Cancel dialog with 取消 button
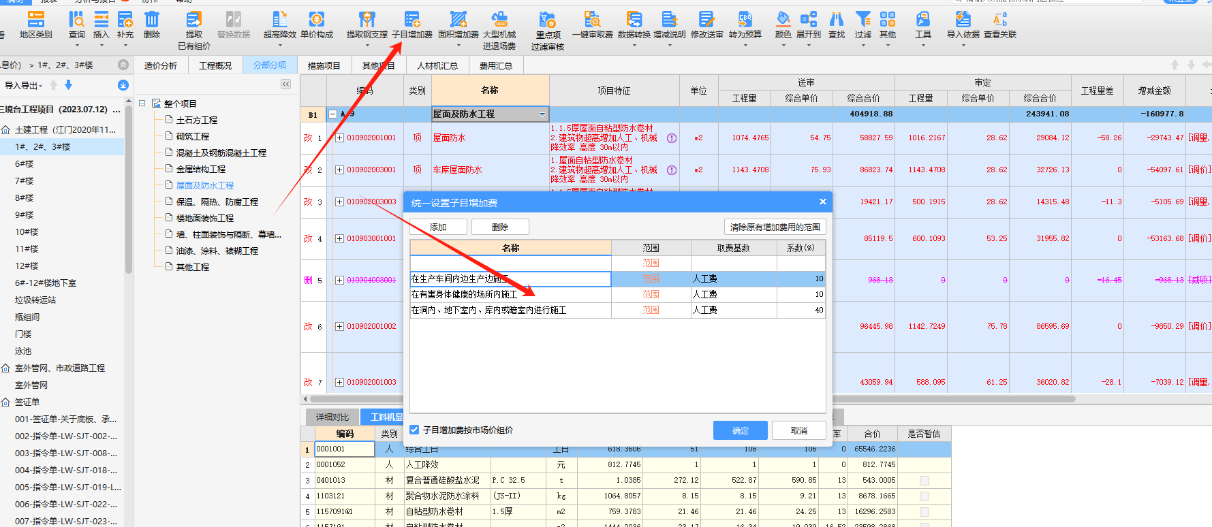 (799, 430)
